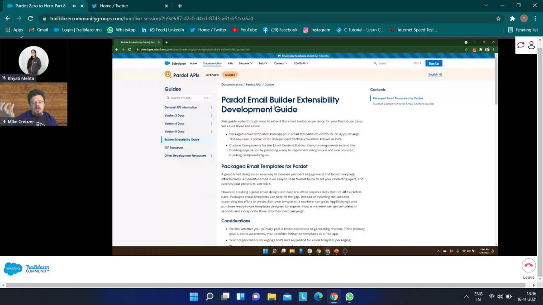Click the Share your feedback banner link
Image resolution: width=543 pixels, height=305 pixels.
pos(300,56)
